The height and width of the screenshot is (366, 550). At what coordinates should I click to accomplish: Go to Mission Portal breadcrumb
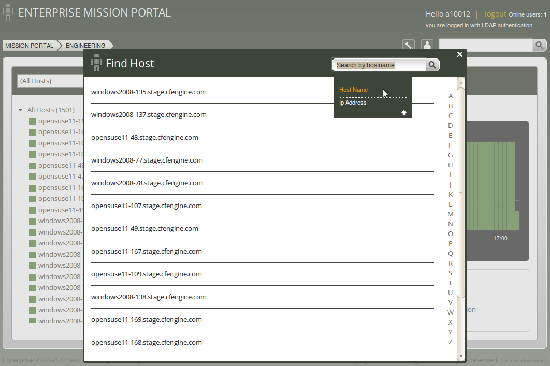pyautogui.click(x=30, y=46)
